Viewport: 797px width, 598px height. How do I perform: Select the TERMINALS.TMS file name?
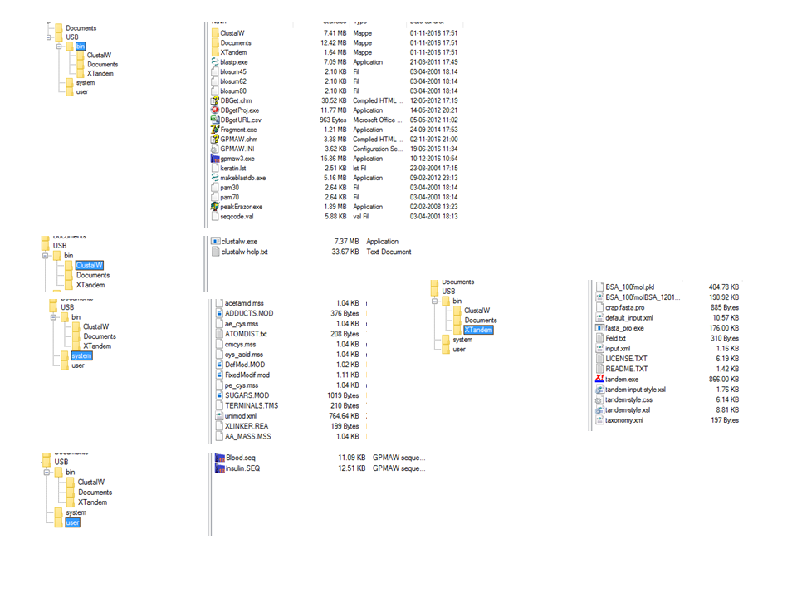click(252, 406)
